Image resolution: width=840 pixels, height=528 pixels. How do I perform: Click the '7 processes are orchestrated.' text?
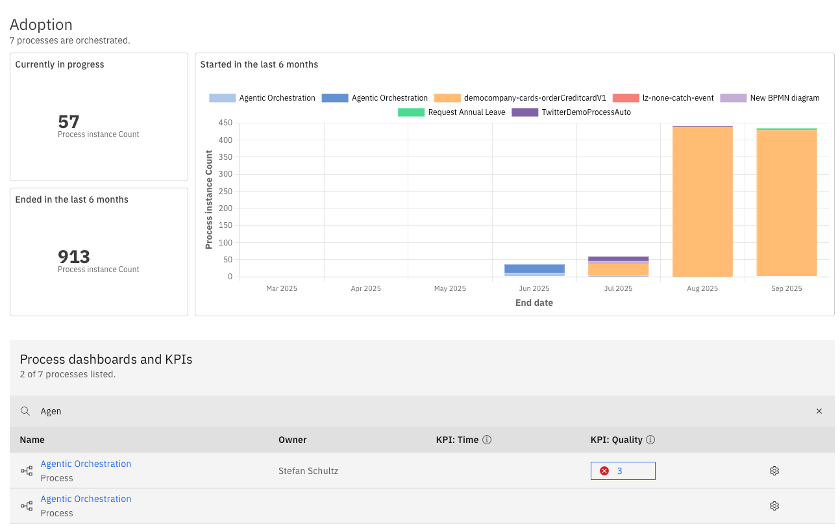[x=70, y=40]
